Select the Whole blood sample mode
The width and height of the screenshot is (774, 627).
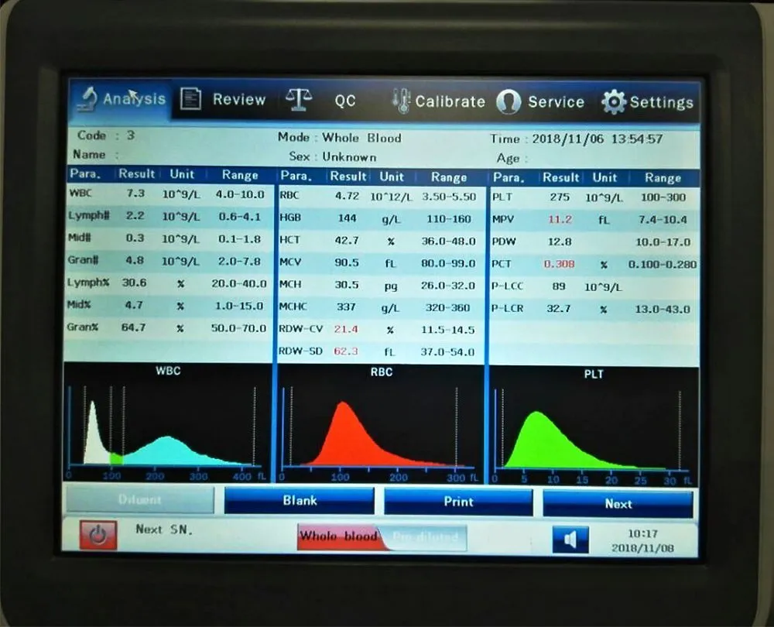(x=338, y=536)
